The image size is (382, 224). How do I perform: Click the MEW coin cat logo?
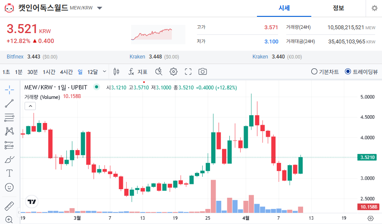pos(9,8)
